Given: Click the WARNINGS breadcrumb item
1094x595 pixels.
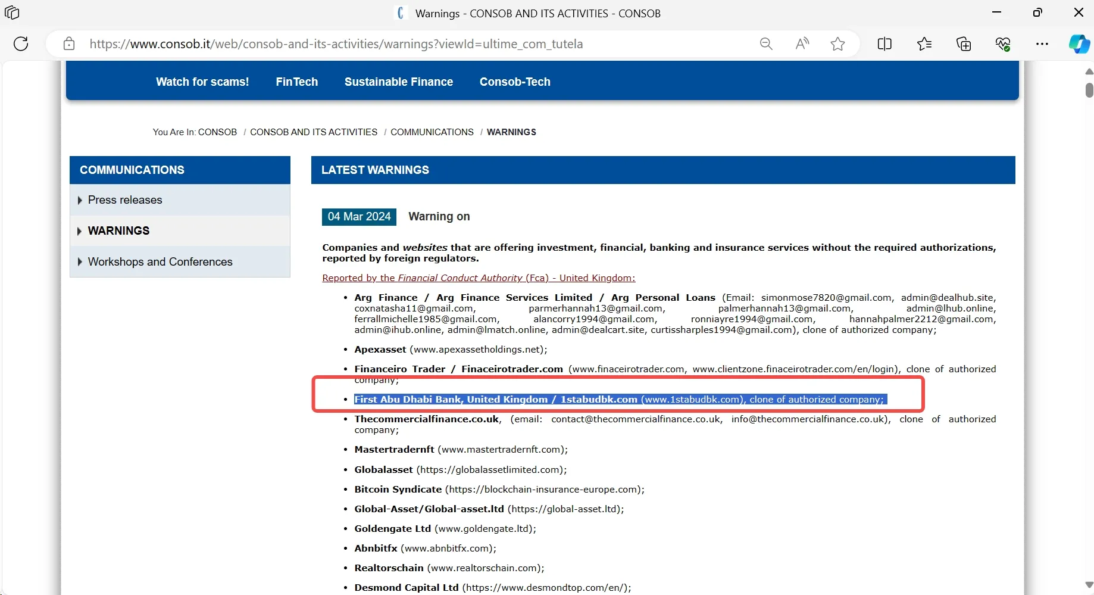Looking at the screenshot, I should click(x=511, y=132).
